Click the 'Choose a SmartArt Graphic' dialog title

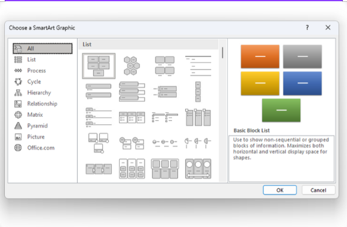42,28
